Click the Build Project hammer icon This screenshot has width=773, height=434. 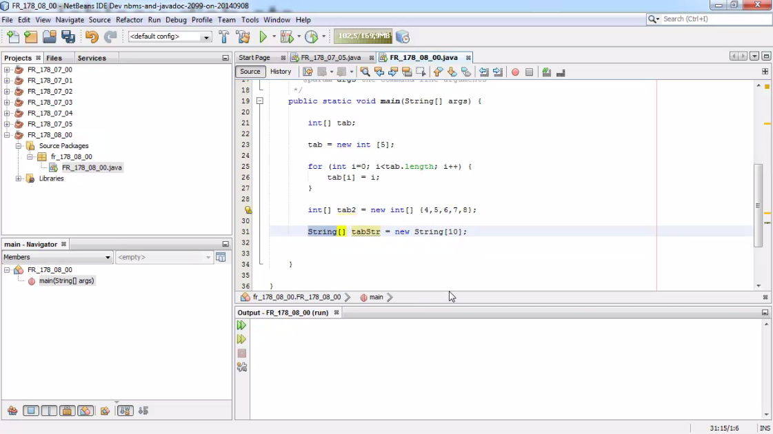(224, 37)
